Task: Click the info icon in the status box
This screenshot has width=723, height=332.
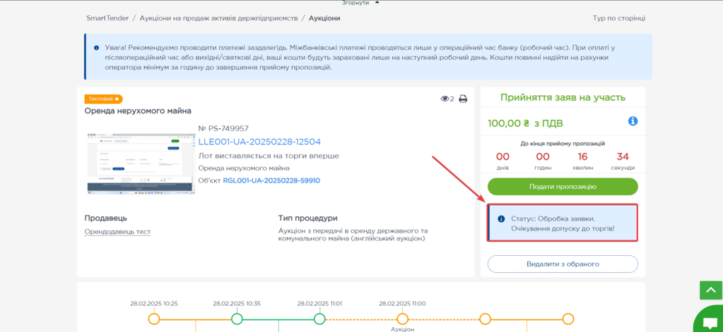Action: tap(501, 219)
